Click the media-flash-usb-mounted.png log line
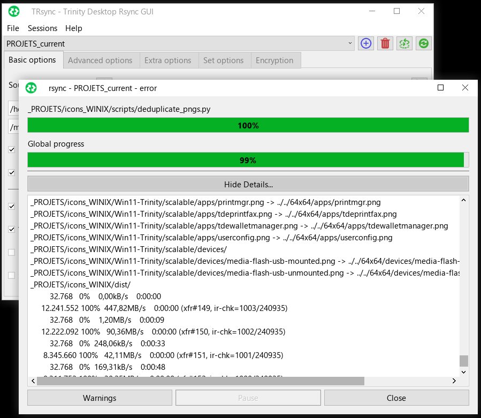Screen dimensions: 481x418 point(245,261)
